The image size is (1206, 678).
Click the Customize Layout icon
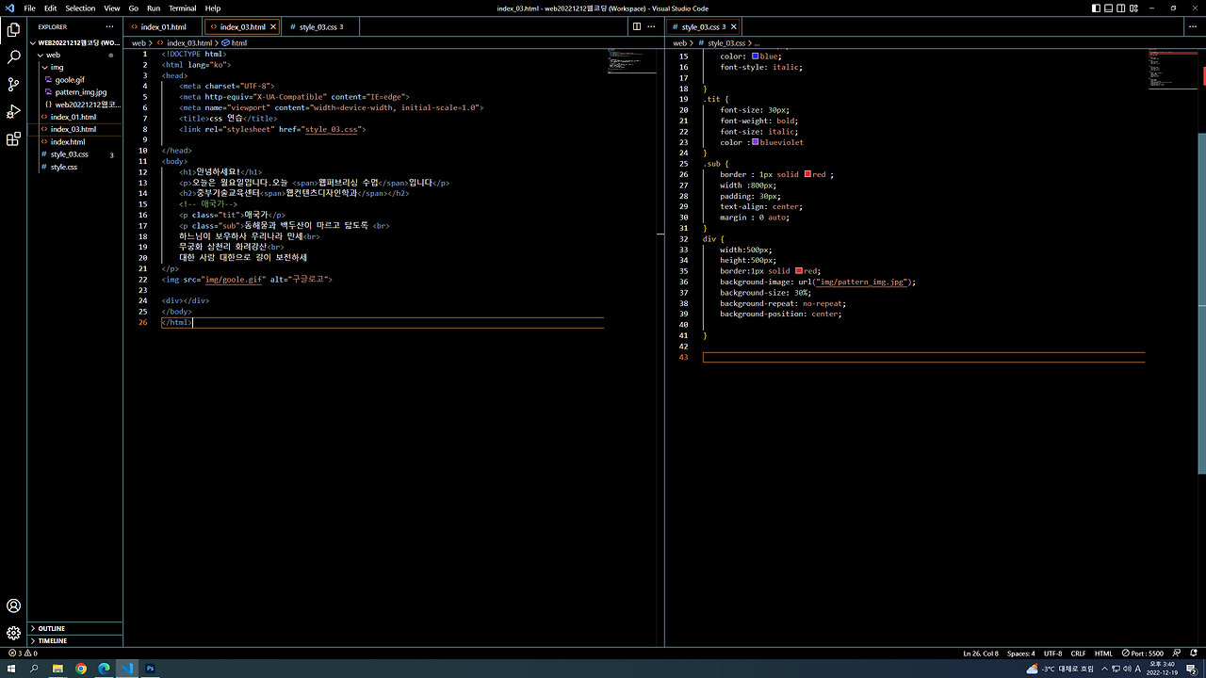(1135, 8)
